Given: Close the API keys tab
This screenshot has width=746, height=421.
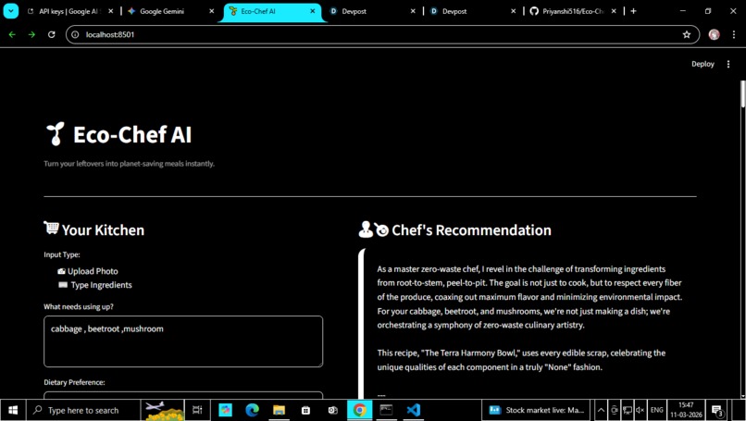Looking at the screenshot, I should tap(111, 11).
